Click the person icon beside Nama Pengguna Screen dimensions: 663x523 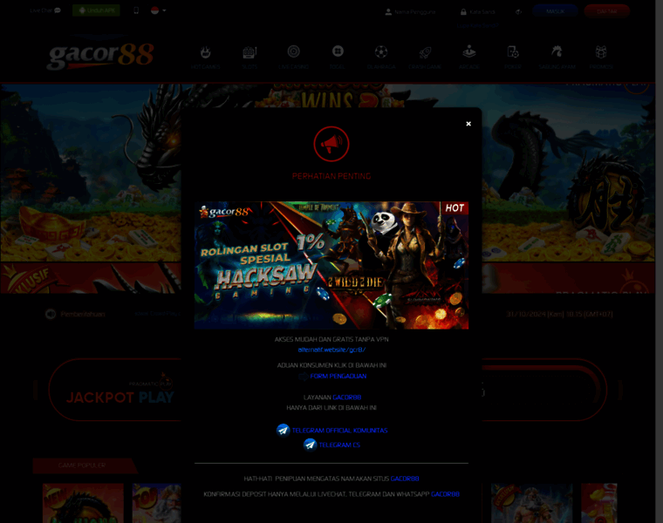(388, 12)
